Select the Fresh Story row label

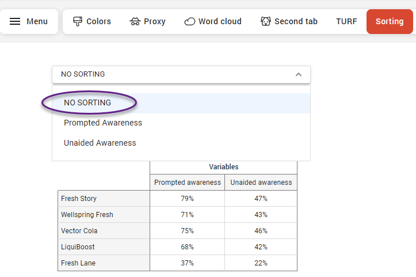pyautogui.click(x=79, y=199)
